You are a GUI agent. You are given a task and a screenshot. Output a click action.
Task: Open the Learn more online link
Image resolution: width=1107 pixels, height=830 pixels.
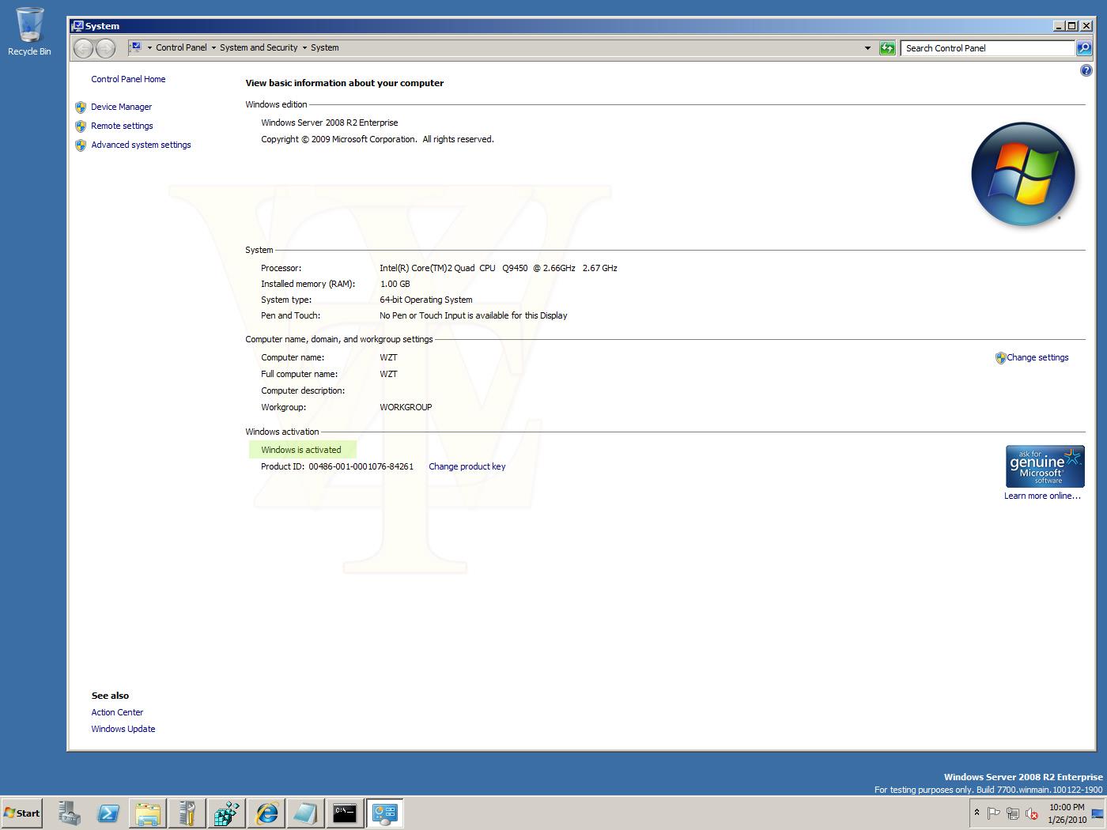point(1042,496)
